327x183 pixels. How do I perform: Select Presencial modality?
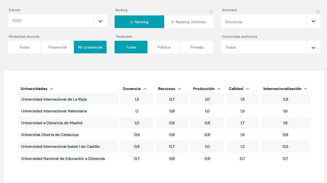(x=57, y=47)
